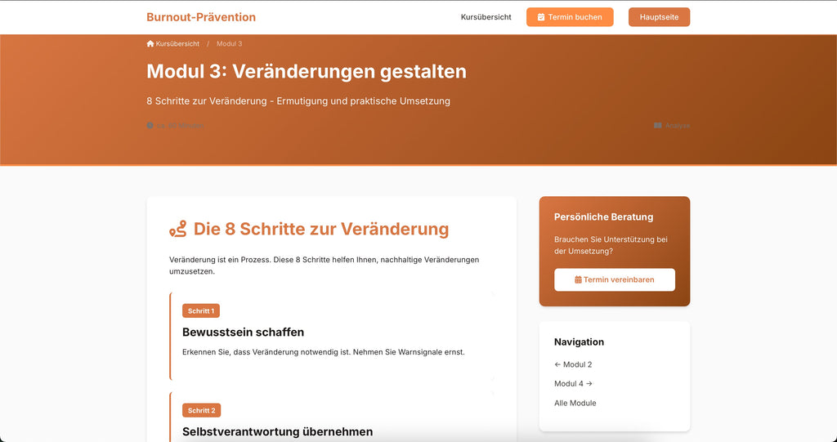The image size is (837, 442).
Task: Click the home icon in the breadcrumb
Action: tap(150, 44)
